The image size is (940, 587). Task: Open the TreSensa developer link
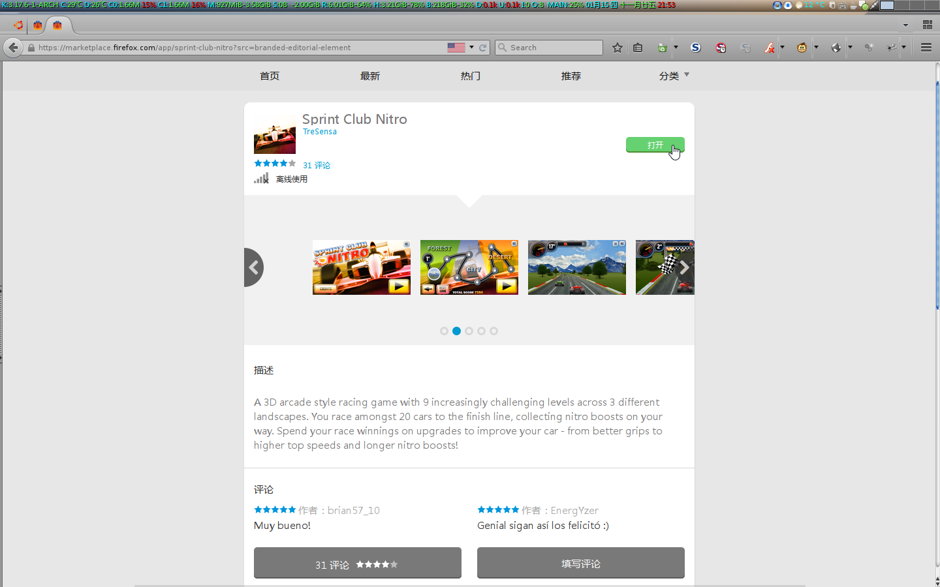coord(320,132)
